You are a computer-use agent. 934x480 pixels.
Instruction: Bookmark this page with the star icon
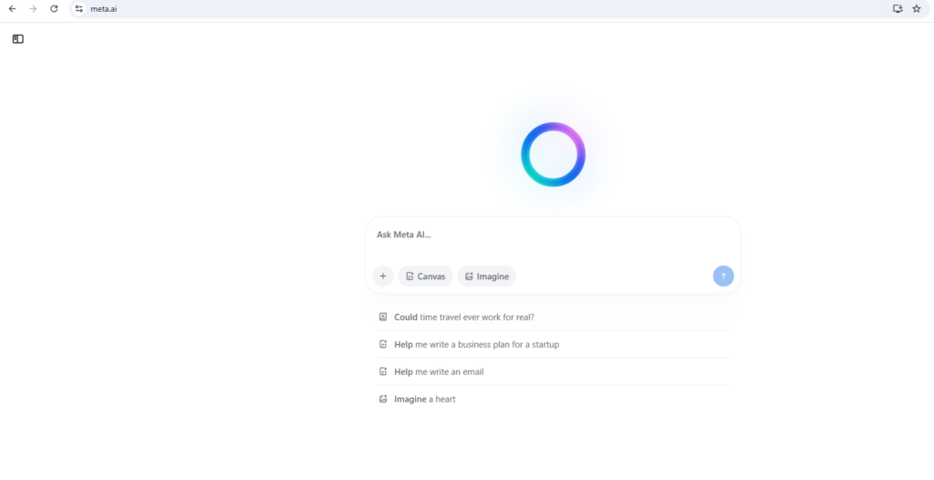[x=917, y=9]
